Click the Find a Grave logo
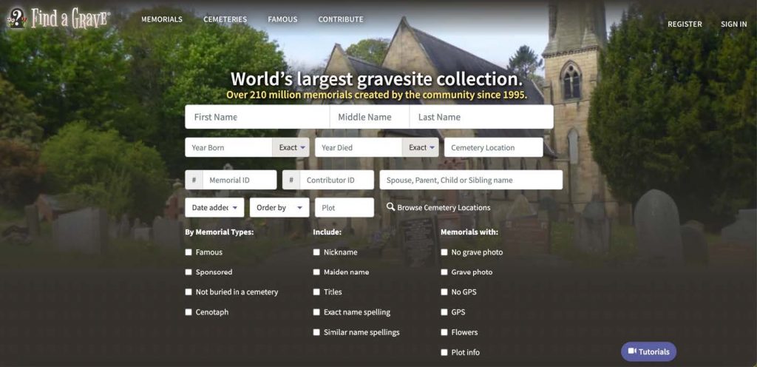757x367 pixels. [x=58, y=18]
